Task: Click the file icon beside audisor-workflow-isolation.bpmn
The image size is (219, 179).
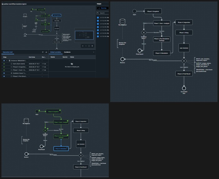Action: tap(2, 4)
